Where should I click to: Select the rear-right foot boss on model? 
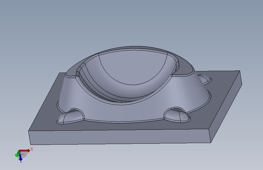point(205,79)
